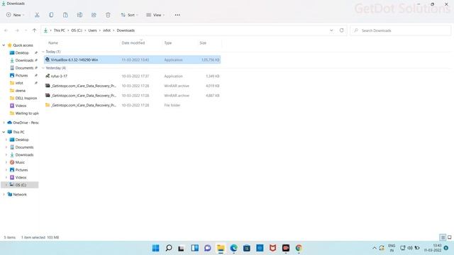This screenshot has width=454, height=255.
Task: Collapse the This PC tree
Action: [x=4, y=132]
